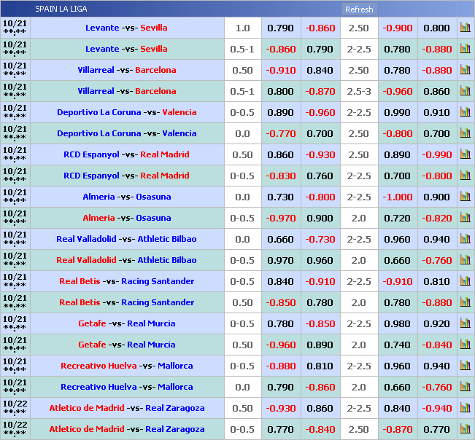View chart for Deportivo-Valencia 0.0 handicap row
This screenshot has width=475, height=440.
point(465,133)
